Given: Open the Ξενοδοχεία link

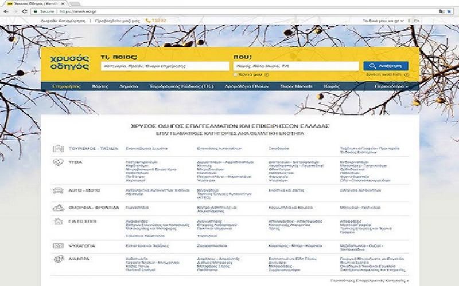Looking at the screenshot, I should tap(279, 149).
